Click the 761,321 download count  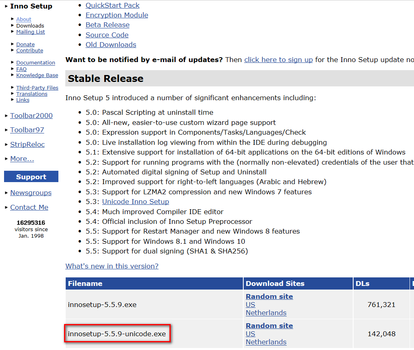(381, 305)
